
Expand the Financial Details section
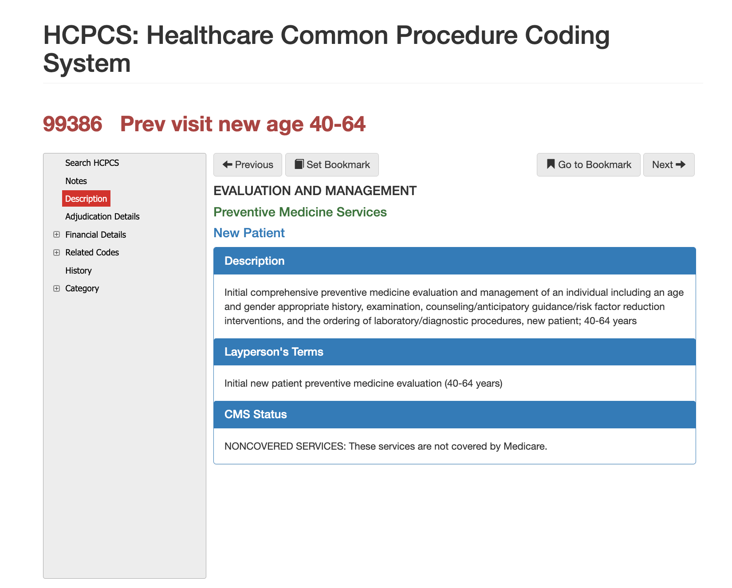click(x=56, y=235)
